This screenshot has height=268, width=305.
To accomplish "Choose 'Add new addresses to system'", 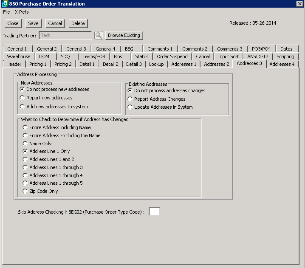I will tap(23, 107).
